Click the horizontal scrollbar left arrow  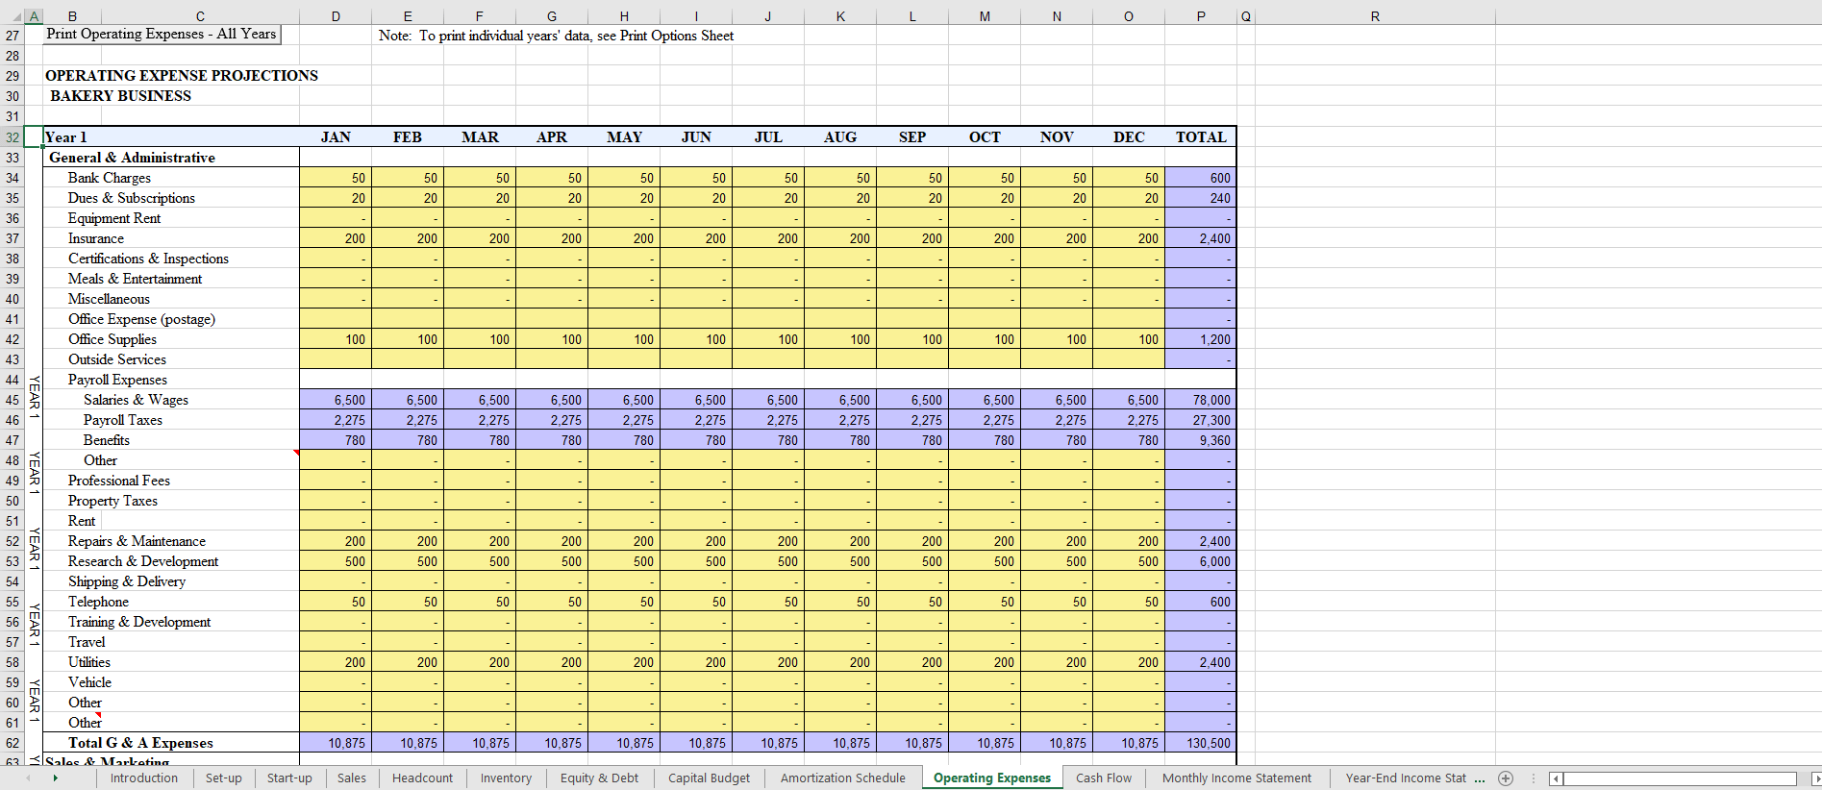coord(1556,778)
